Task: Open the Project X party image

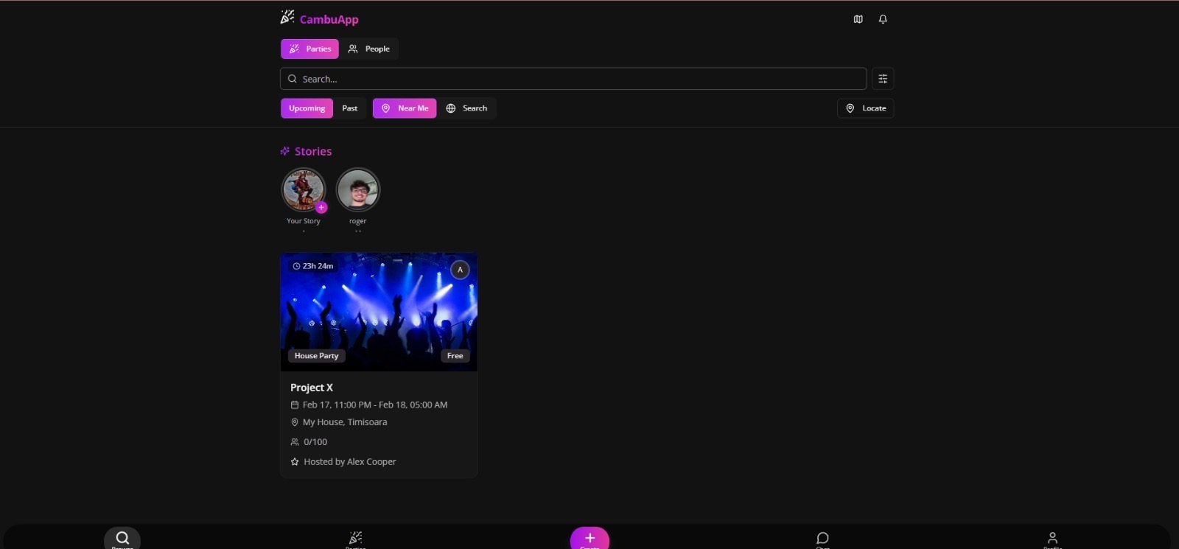Action: tap(379, 312)
